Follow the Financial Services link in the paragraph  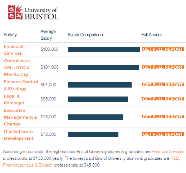pos(168,152)
